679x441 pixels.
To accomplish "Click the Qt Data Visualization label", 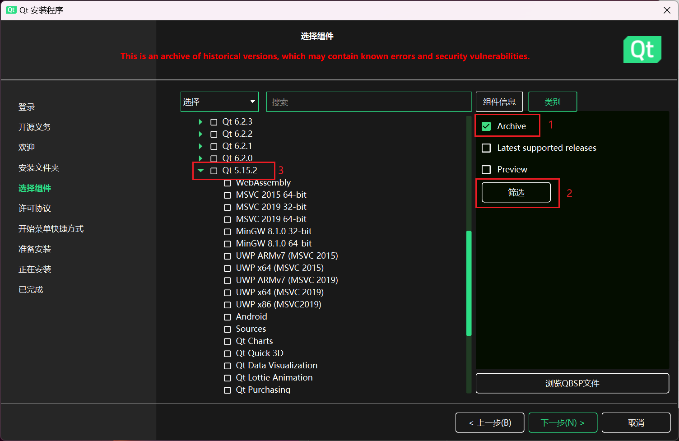I will click(277, 366).
